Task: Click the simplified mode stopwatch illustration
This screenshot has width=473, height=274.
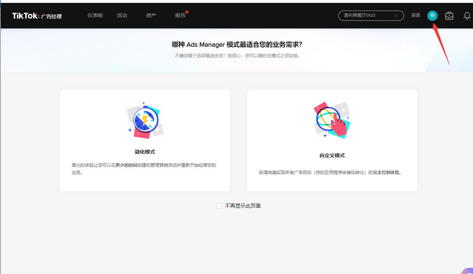Action: click(x=145, y=120)
